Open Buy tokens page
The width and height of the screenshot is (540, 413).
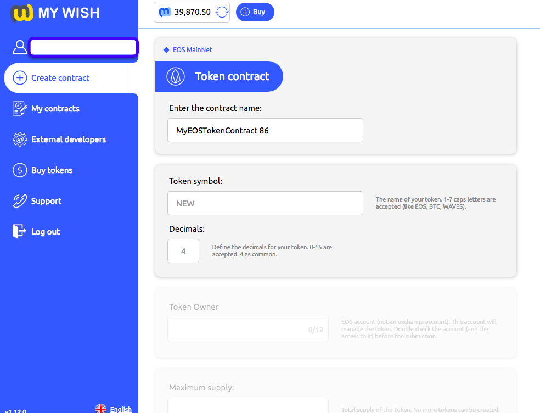tap(52, 170)
